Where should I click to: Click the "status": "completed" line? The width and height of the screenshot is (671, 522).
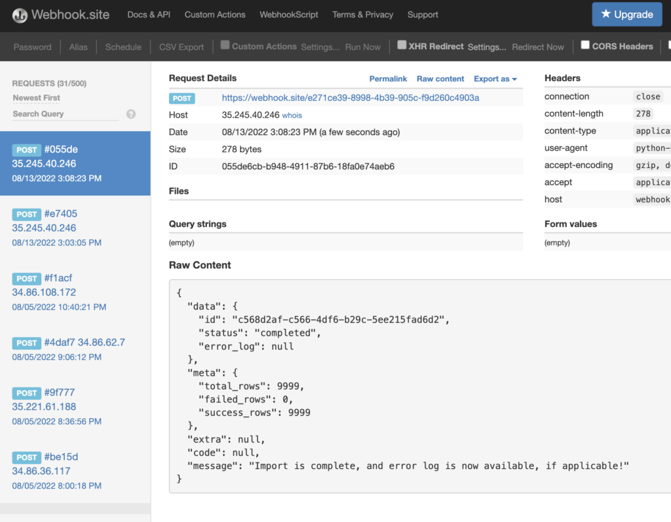click(259, 332)
